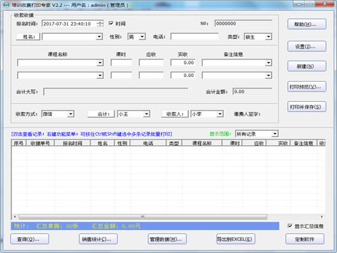Sort by the 收据单号 column header
Screen dimensions: 337x253
coord(40,143)
